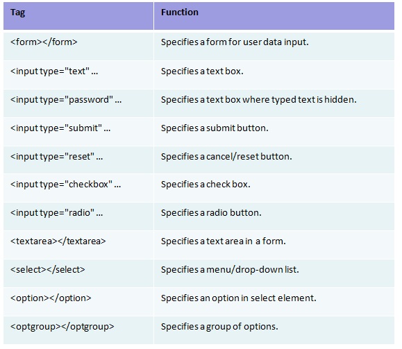This screenshot has height=349, width=402.
Task: Click the input type="checkbox" tag cell
Action: click(x=78, y=188)
